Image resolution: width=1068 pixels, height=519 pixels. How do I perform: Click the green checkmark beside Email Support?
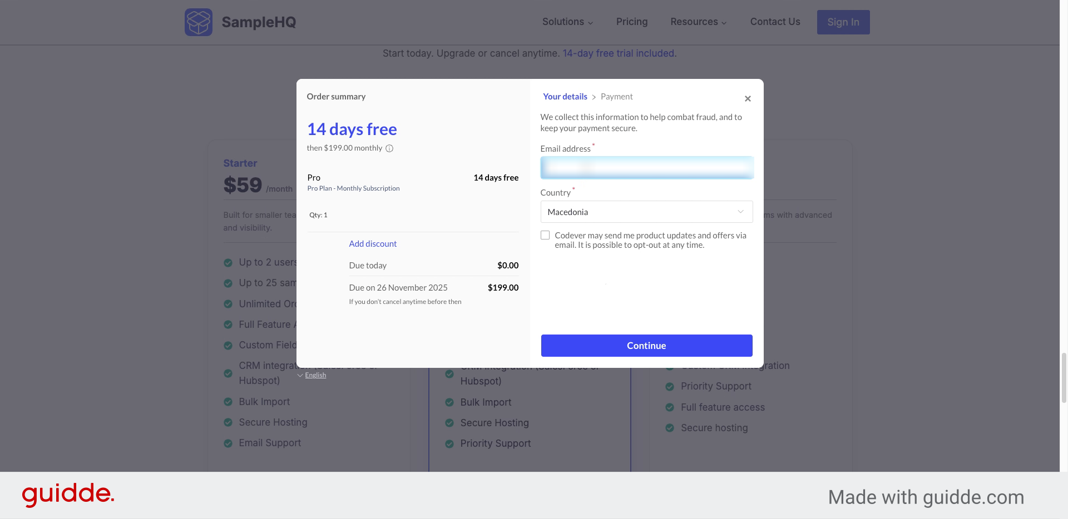point(228,443)
